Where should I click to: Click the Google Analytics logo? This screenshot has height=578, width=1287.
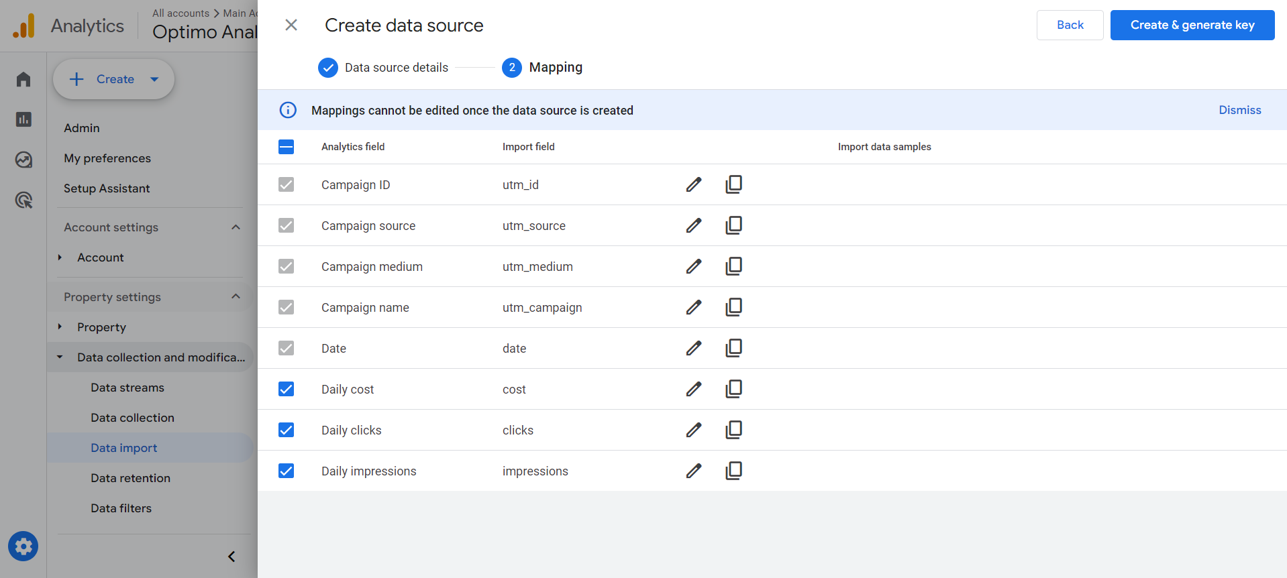pyautogui.click(x=24, y=26)
